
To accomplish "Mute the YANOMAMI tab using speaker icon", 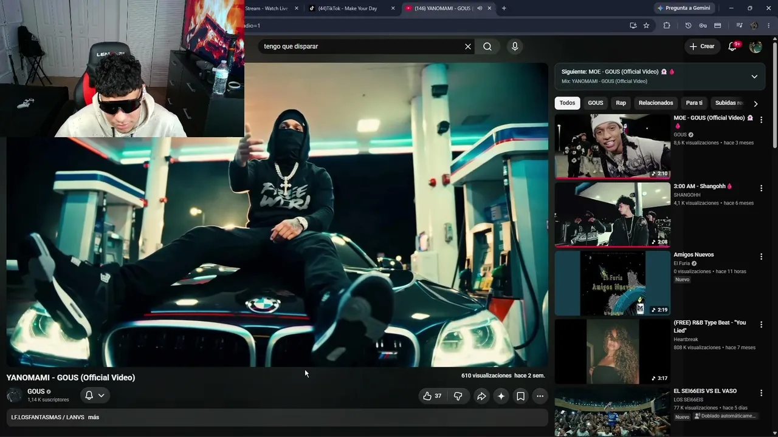I will click(480, 8).
